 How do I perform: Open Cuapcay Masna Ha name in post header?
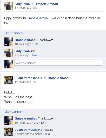pos(28,78)
